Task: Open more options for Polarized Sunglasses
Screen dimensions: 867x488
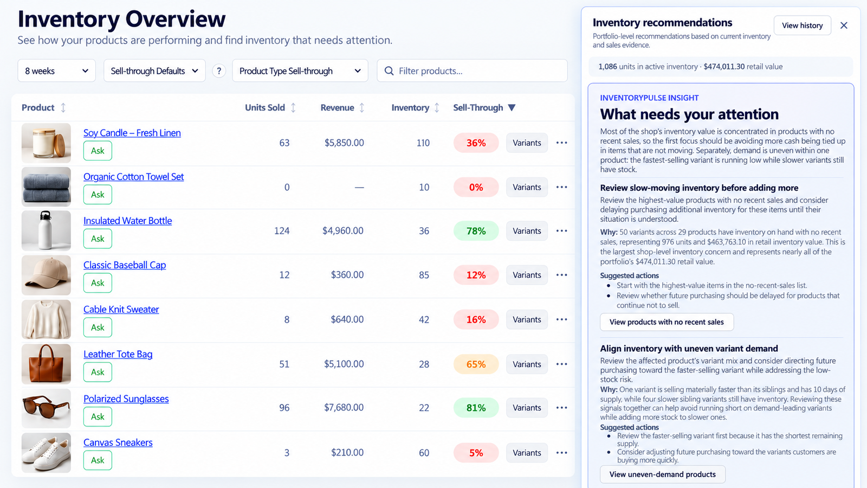Action: 562,408
